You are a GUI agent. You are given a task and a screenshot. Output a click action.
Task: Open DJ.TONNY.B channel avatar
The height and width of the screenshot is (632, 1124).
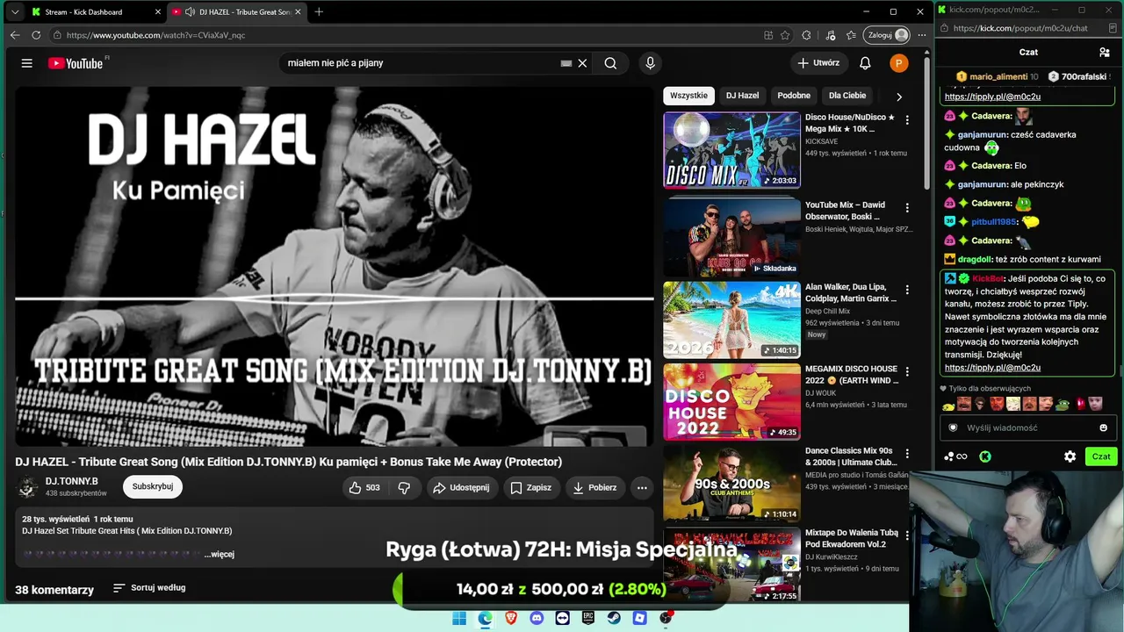point(27,487)
